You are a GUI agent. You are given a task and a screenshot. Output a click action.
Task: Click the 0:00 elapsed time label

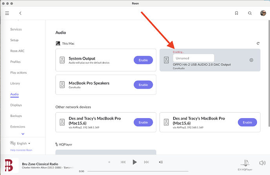coord(82,171)
